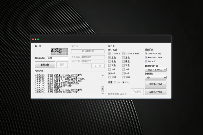The height and width of the screenshot is (135, 203).
Task: Check 银色 silver for iPhone 6 Plus
Action: pos(123,62)
